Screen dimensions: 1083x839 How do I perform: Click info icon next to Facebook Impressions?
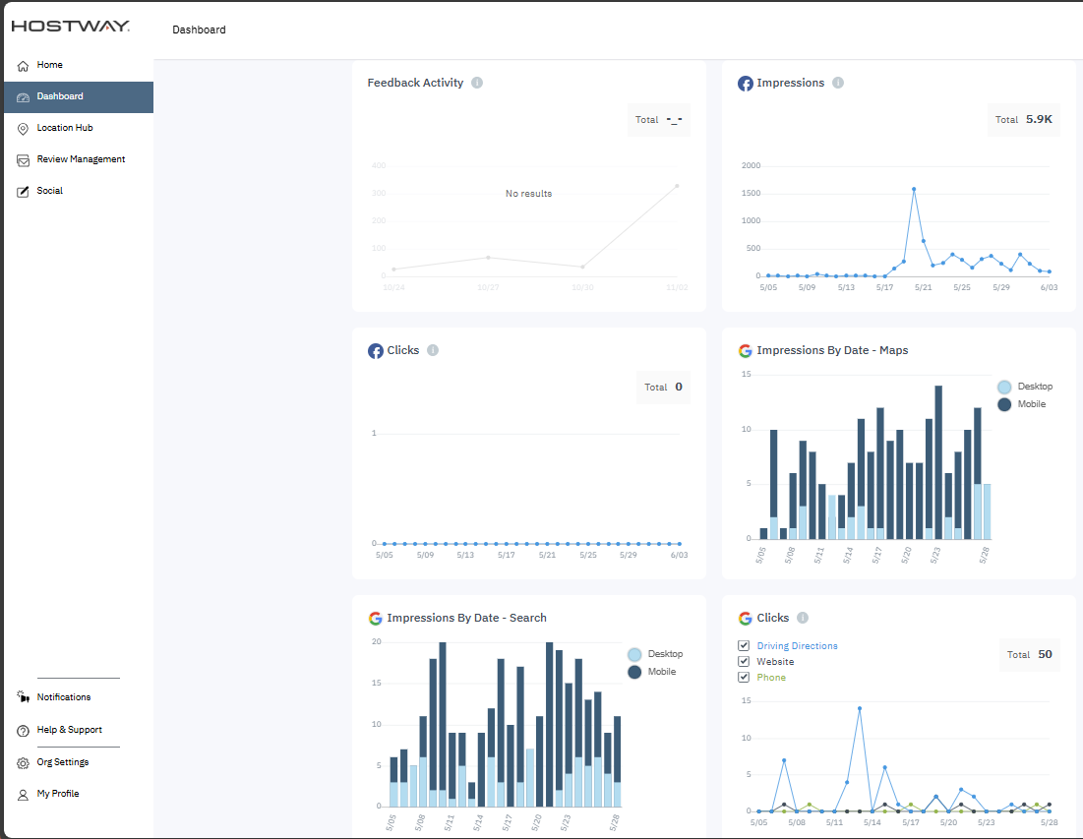pos(838,83)
